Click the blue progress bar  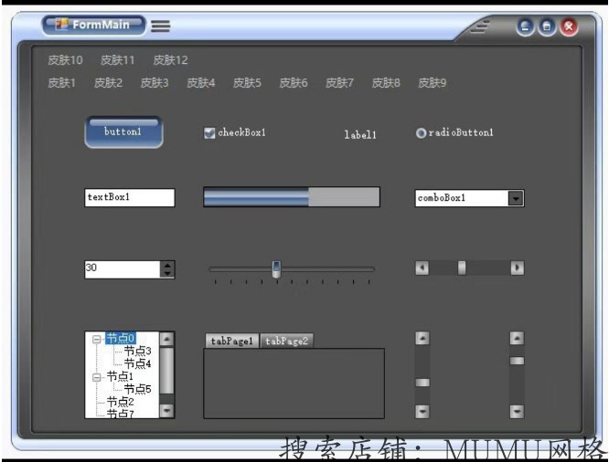click(x=292, y=197)
